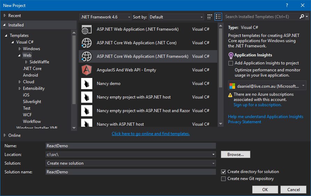Uncheck Create directory for solution
This screenshot has width=311, height=196.
tap(224, 172)
